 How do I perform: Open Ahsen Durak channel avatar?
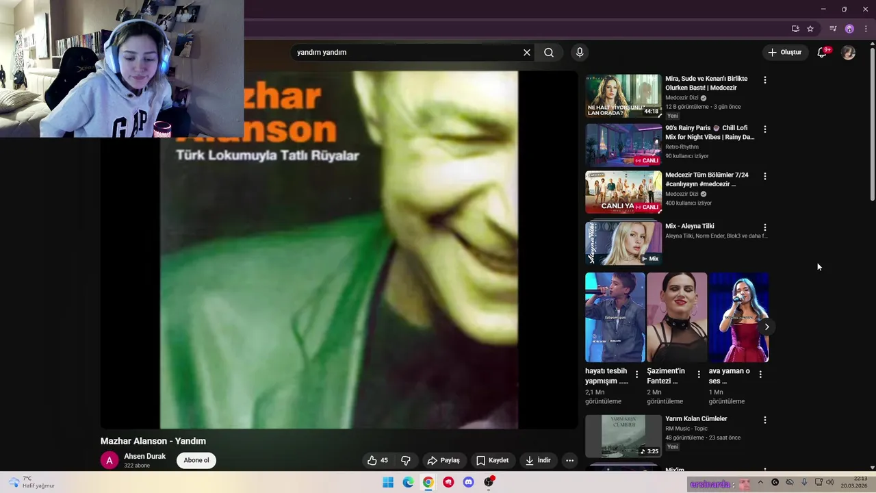pyautogui.click(x=109, y=461)
